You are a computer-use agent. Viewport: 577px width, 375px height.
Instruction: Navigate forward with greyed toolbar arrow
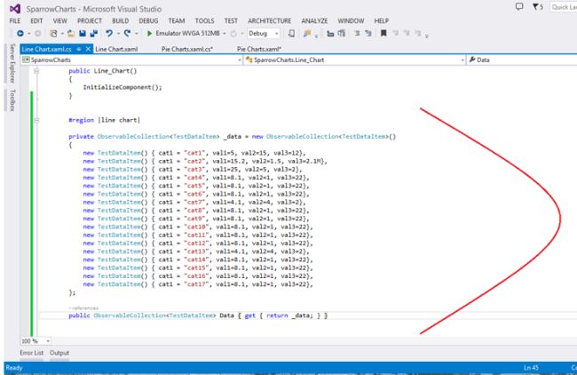coord(37,34)
